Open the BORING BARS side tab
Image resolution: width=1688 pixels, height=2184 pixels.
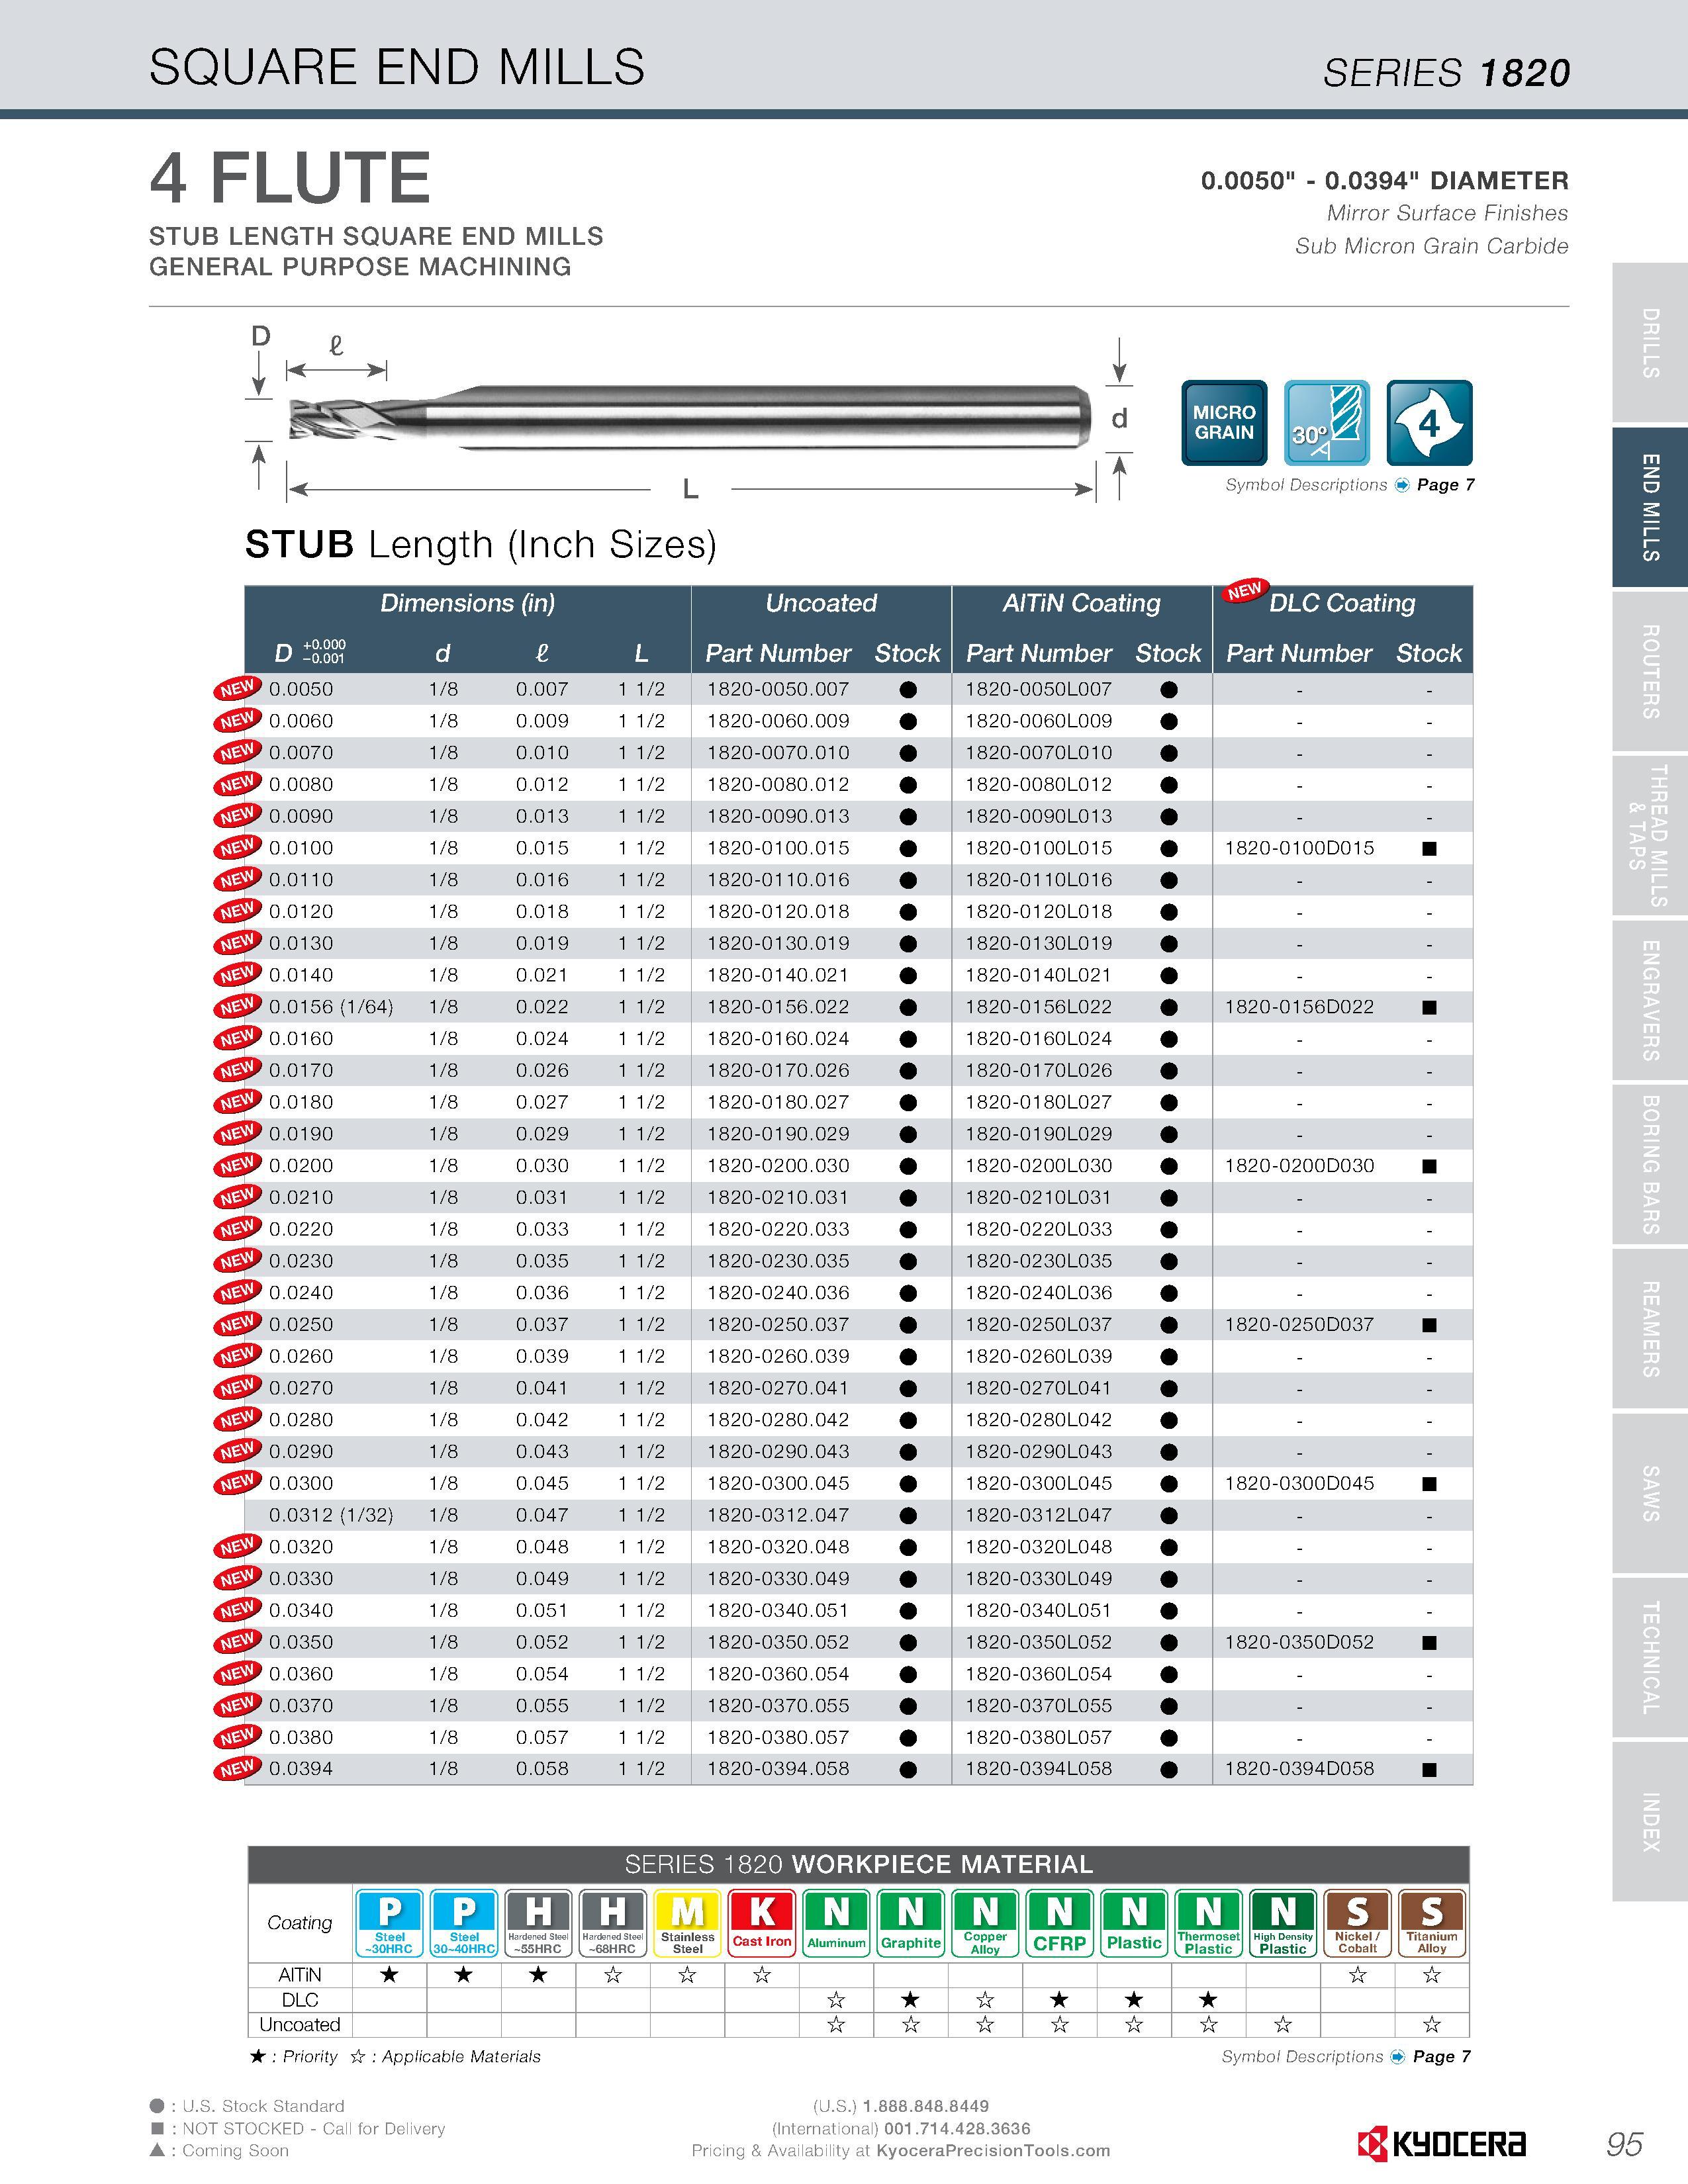click(x=1650, y=1165)
